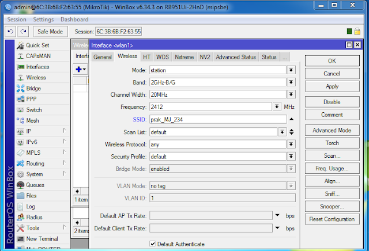Screen dimensions: 369x251
Task: Switch to the Status tab
Action: (269, 57)
